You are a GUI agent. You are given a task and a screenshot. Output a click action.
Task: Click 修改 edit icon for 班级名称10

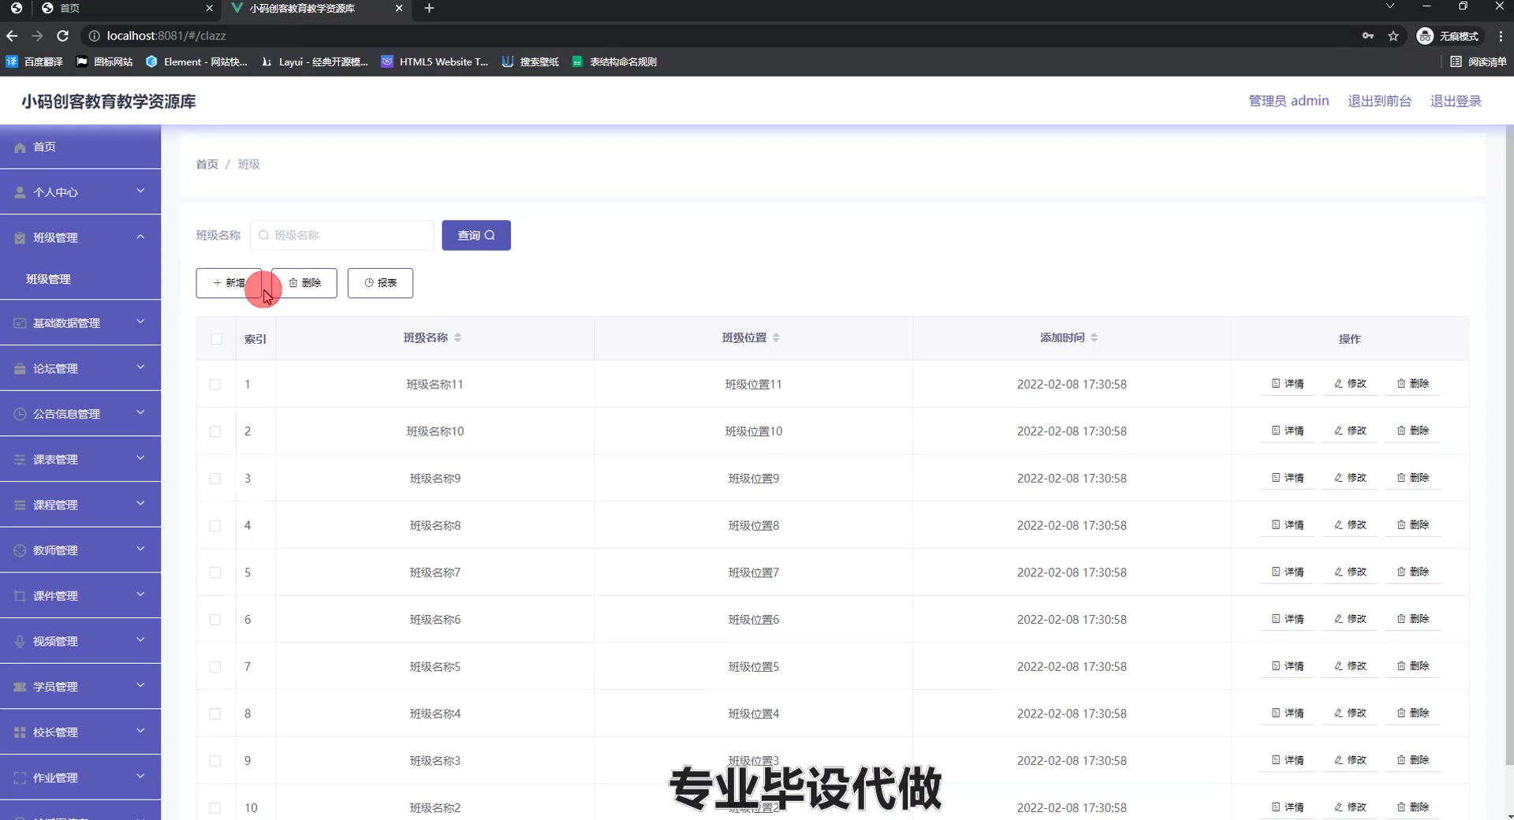1338,431
